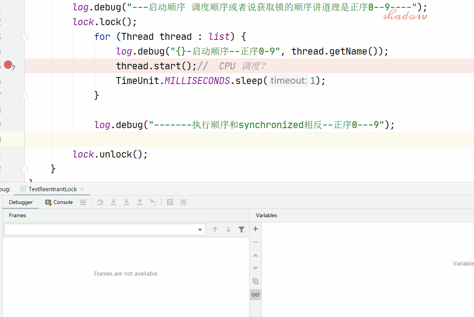
Task: Click the Step Into debugger icon
Action: click(x=113, y=202)
